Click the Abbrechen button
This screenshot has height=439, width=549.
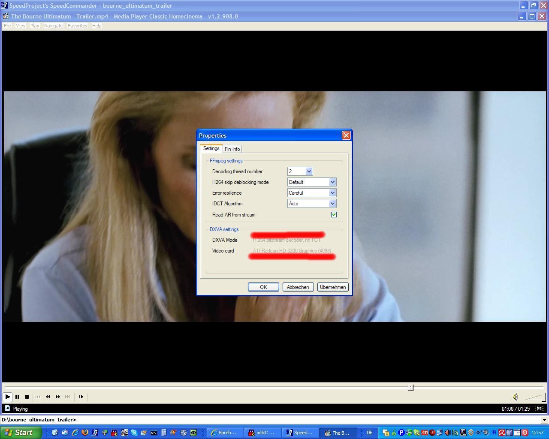click(x=298, y=287)
